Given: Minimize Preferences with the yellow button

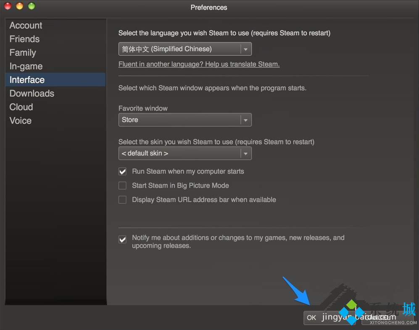Looking at the screenshot, I should point(19,6).
